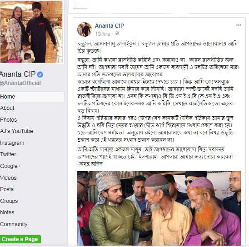Open the page profile picture
249x247 pixels.
pyautogui.click(x=31, y=32)
